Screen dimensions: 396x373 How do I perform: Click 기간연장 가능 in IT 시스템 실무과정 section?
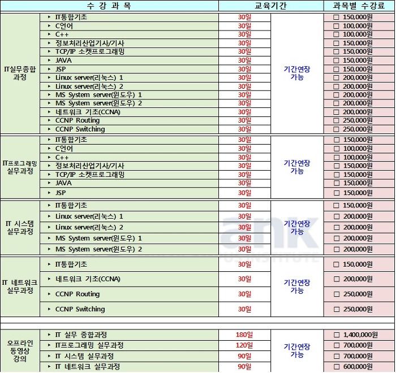tap(297, 227)
